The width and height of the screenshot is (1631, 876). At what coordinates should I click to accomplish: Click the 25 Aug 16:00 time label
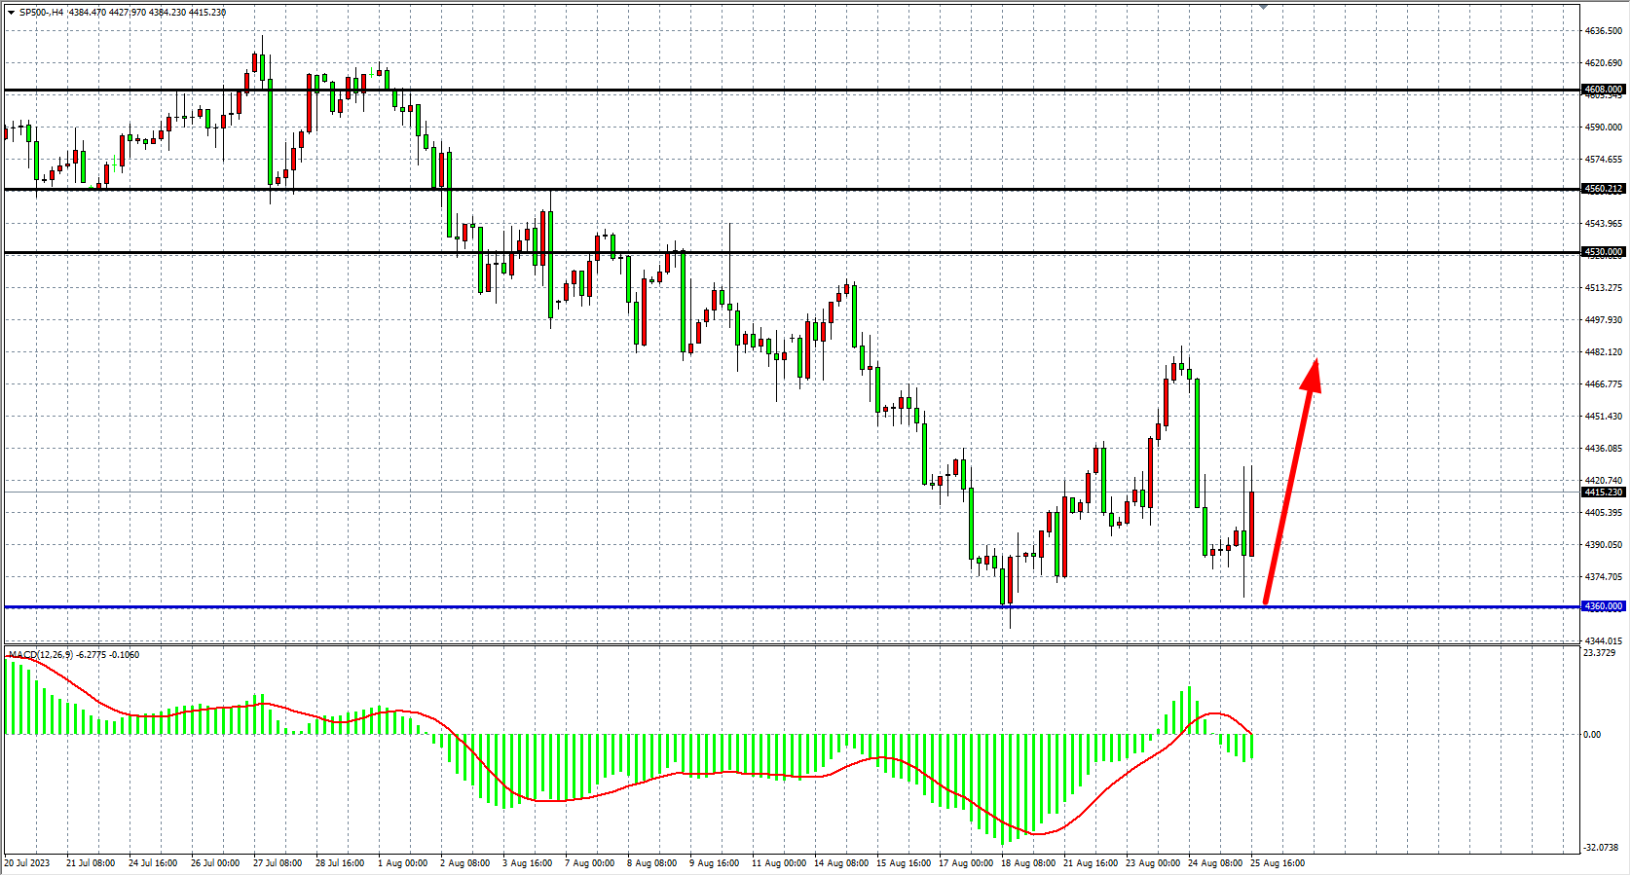click(1278, 863)
